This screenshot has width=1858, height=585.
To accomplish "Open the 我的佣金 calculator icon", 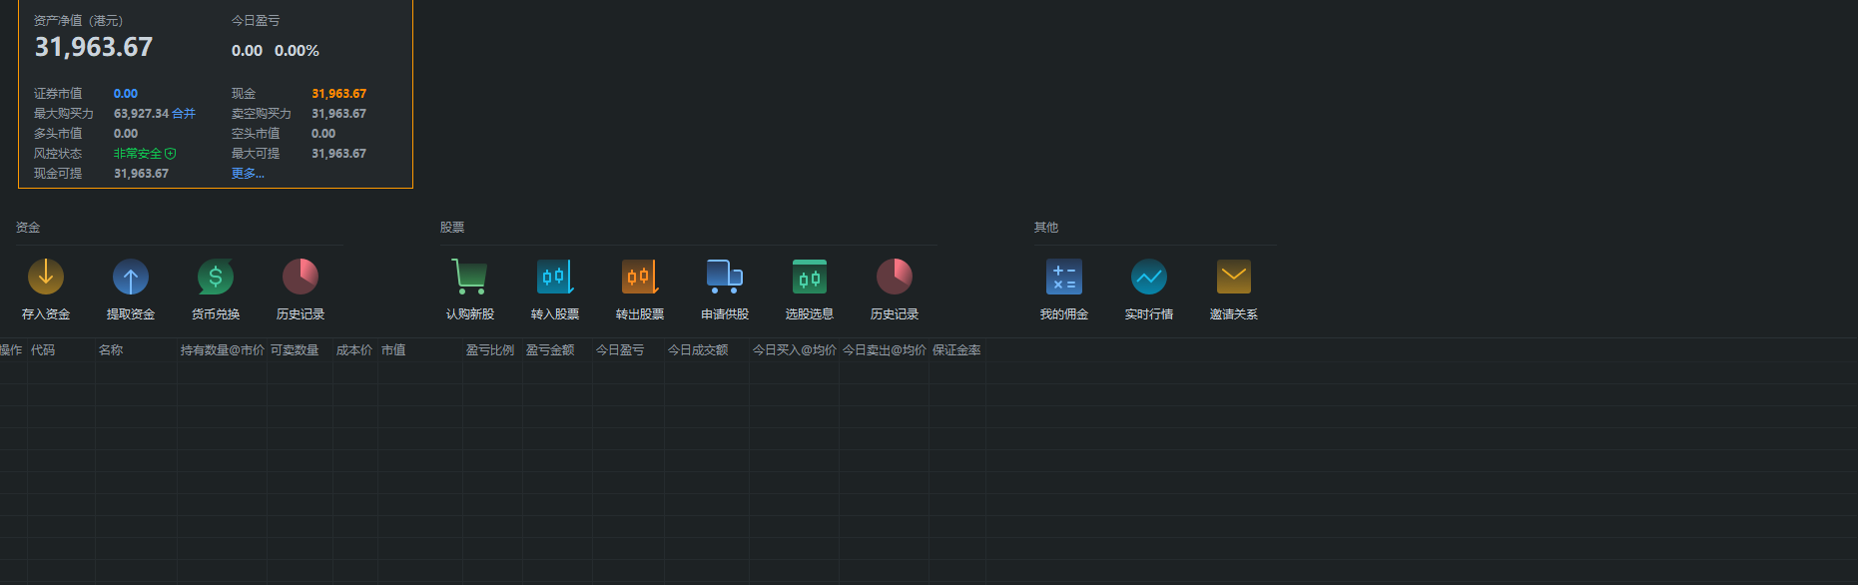I will tap(1064, 278).
